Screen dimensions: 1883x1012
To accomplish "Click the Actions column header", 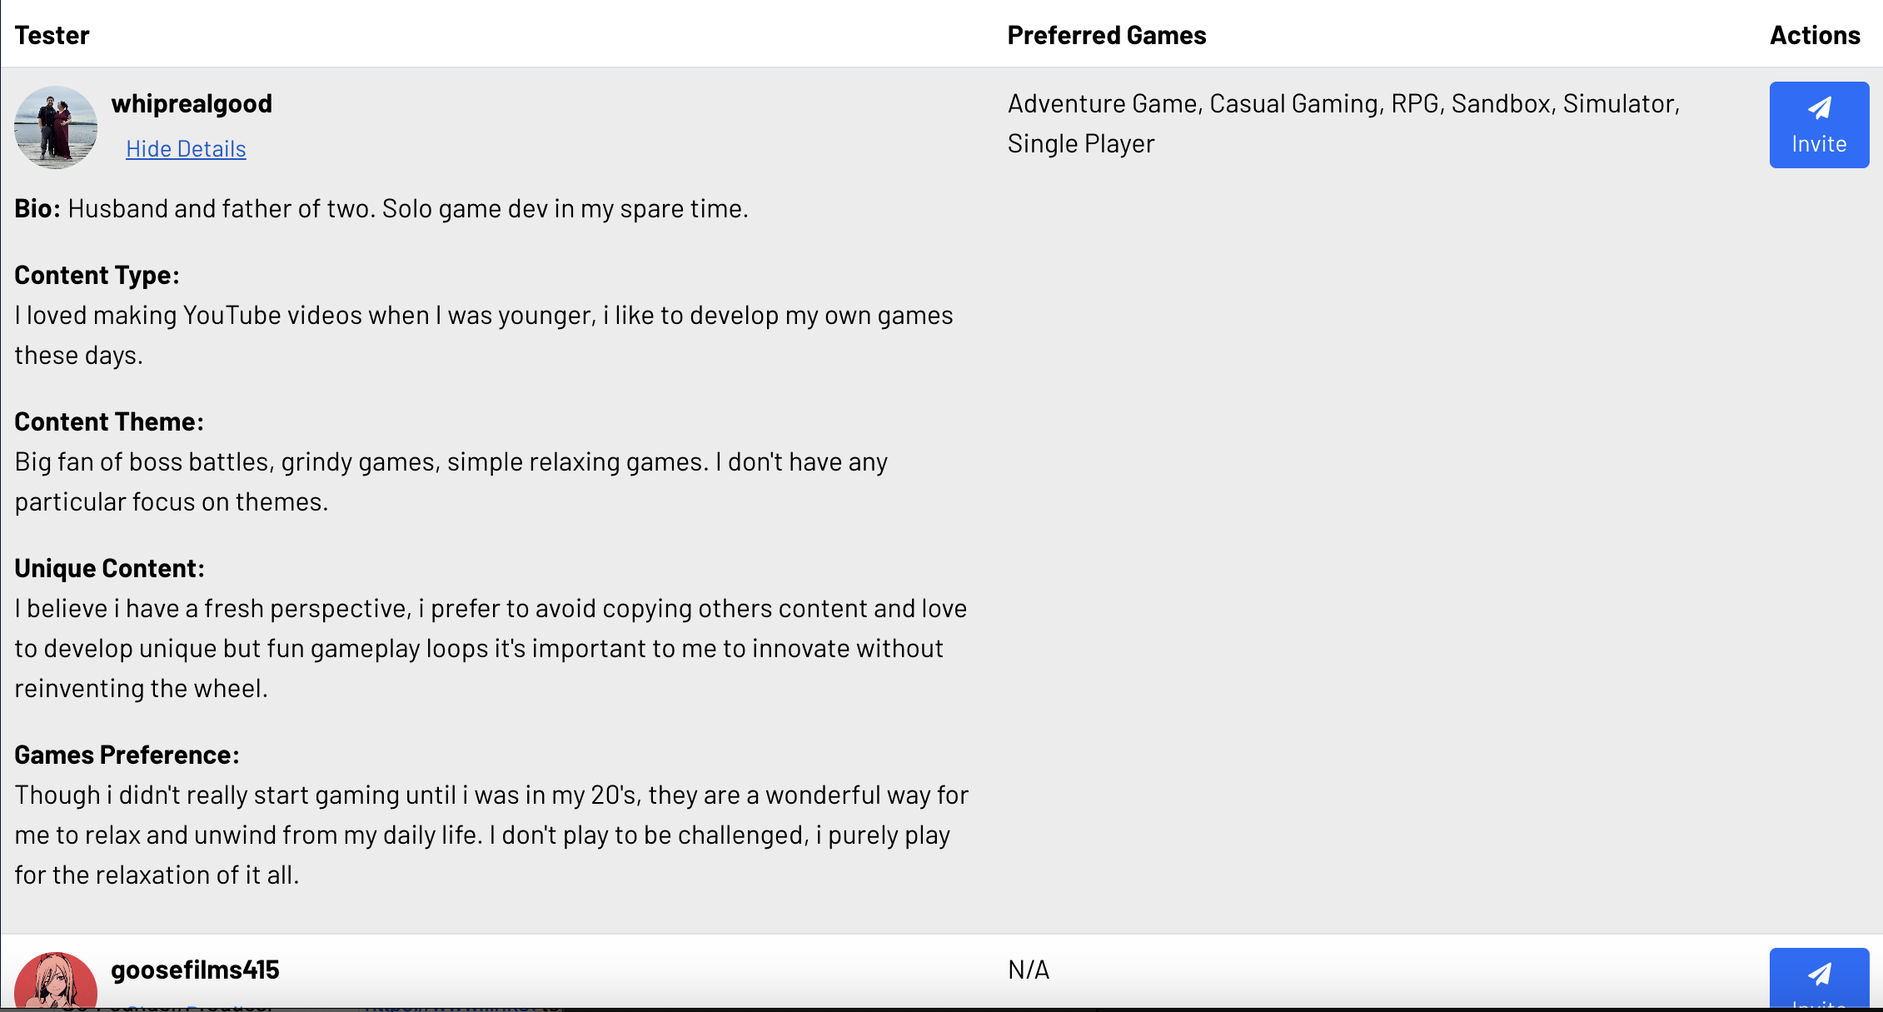I will tap(1815, 36).
